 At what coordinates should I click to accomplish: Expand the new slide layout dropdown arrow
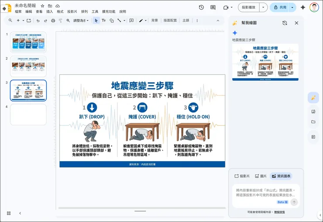point(23,21)
